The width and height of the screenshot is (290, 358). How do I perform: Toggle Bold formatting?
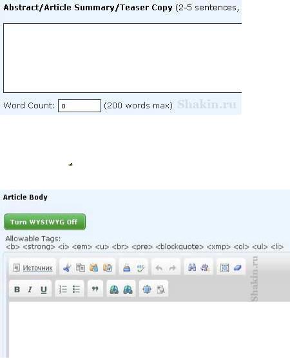point(17,290)
